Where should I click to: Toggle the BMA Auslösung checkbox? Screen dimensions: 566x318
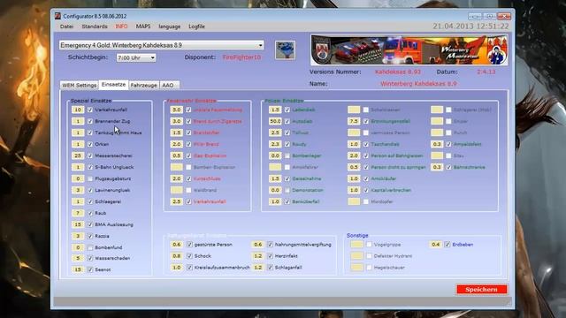pos(90,224)
